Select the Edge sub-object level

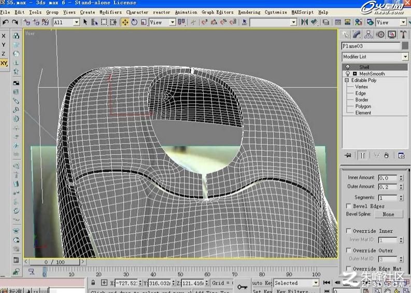pos(360,94)
